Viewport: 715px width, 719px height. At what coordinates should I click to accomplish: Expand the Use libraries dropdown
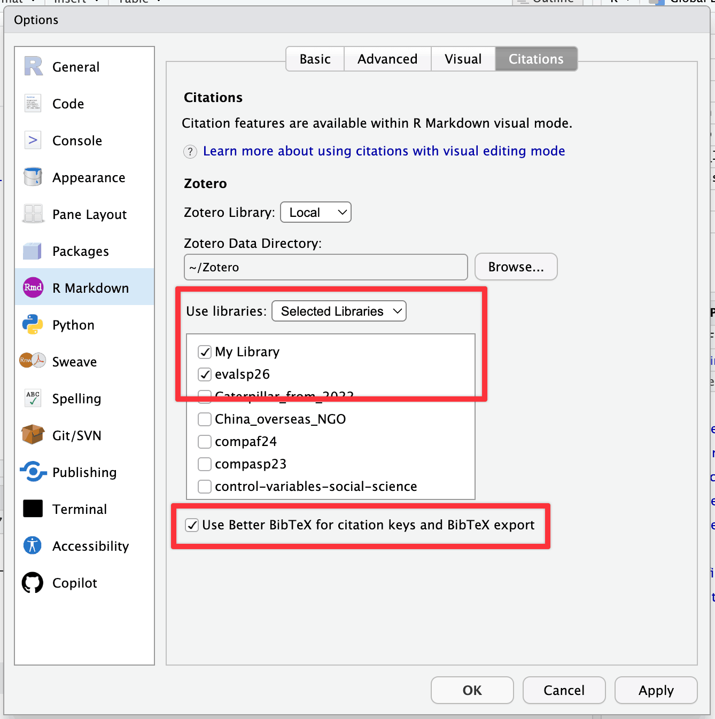pyautogui.click(x=339, y=311)
